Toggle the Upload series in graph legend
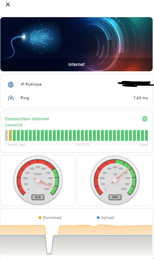This screenshot has width=154, height=259. 105,218
